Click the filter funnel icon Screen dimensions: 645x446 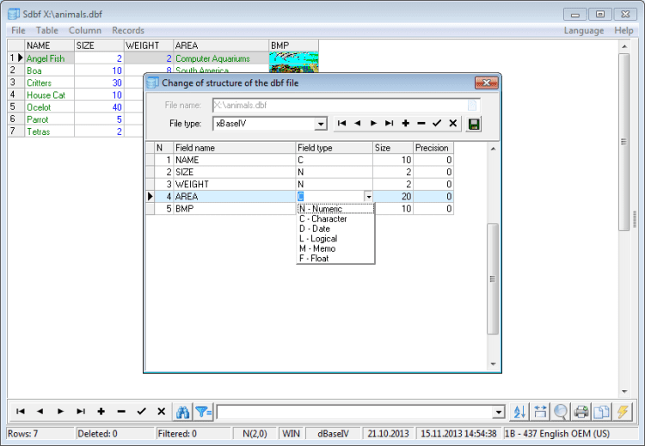(x=203, y=412)
